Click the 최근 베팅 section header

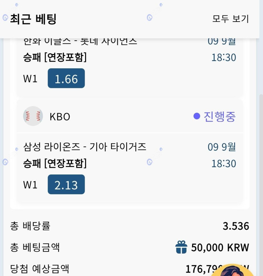[x=33, y=19]
